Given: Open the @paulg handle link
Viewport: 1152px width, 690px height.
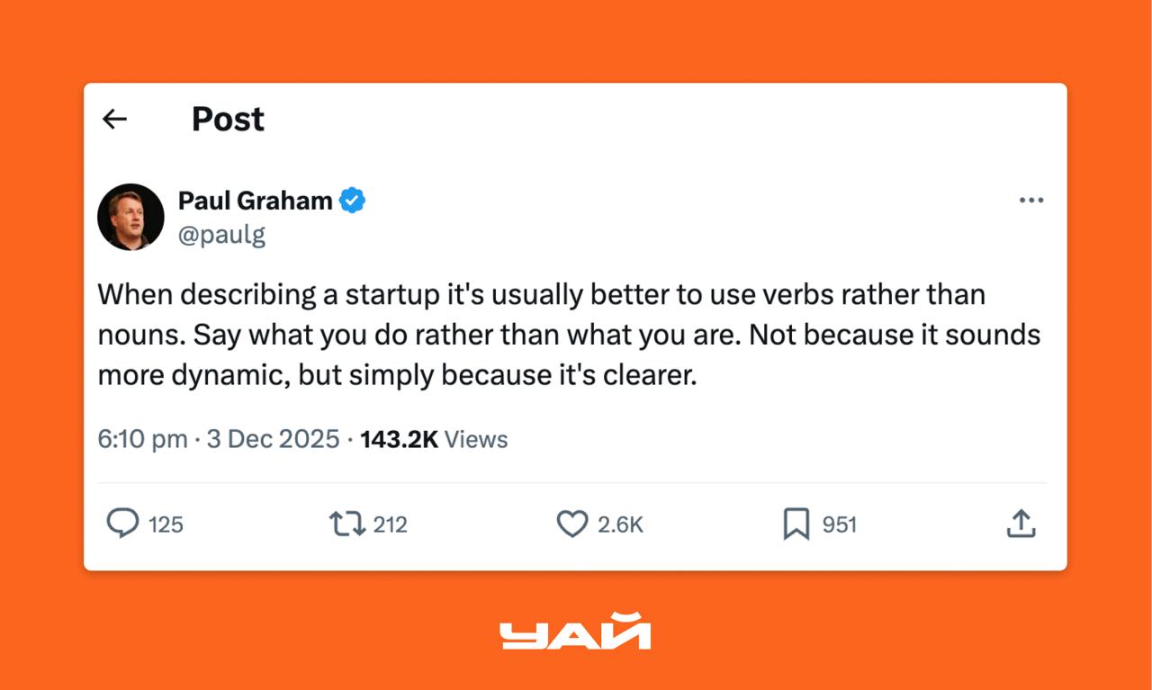Looking at the screenshot, I should tap(221, 236).
